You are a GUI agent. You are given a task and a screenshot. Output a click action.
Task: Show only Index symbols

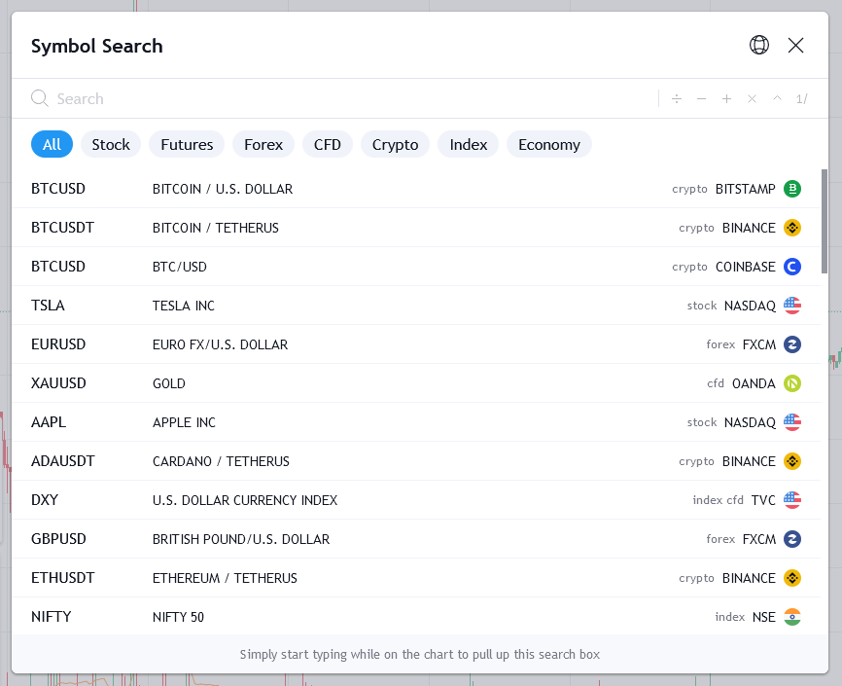(469, 144)
